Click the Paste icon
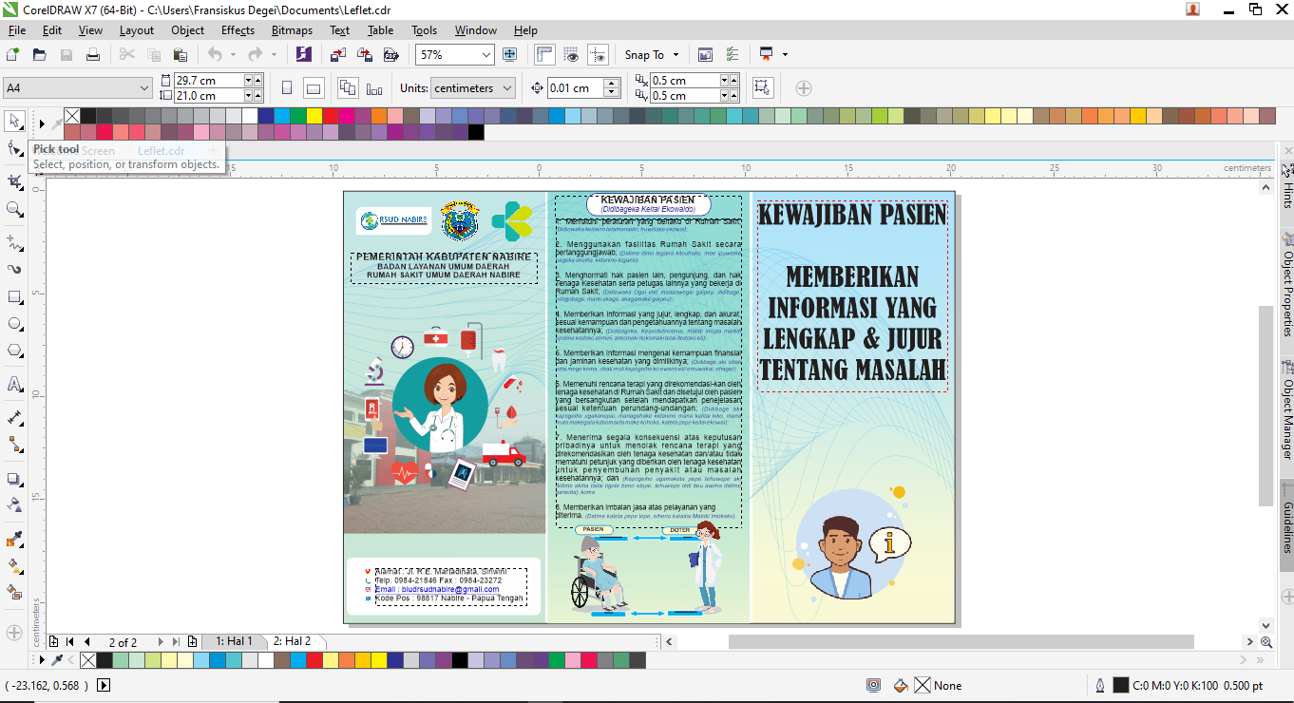This screenshot has height=703, width=1294. tap(180, 55)
